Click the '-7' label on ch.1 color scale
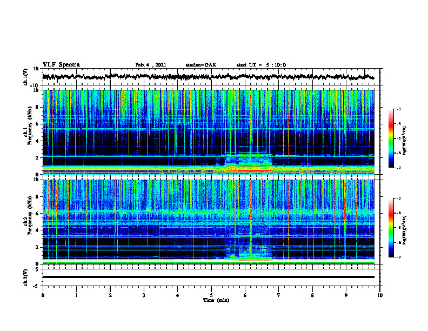 tap(399, 168)
